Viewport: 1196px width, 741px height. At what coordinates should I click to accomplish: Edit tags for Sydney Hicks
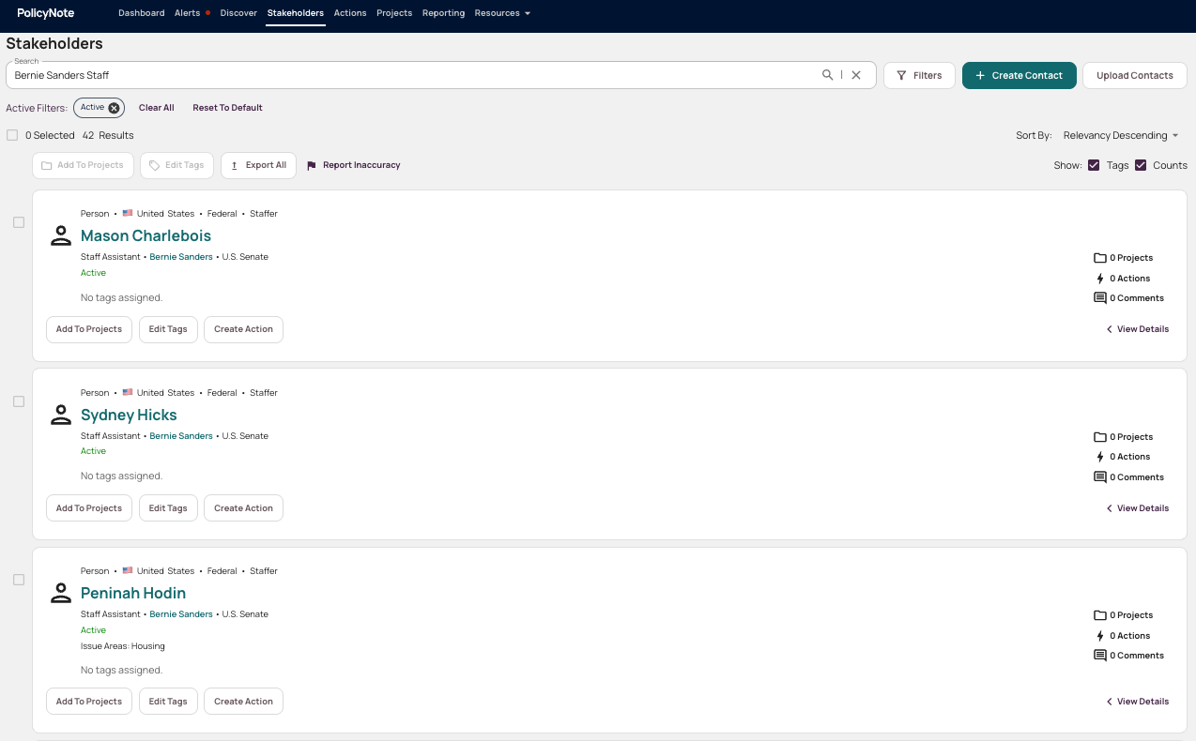click(x=168, y=508)
